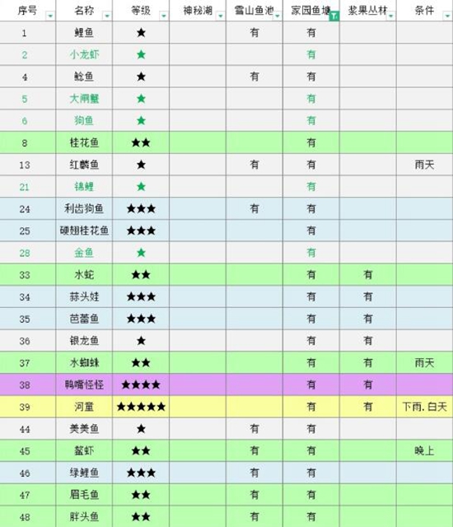Select the 鸭嘴怪怪 name cell
The height and width of the screenshot is (527, 453).
(84, 385)
